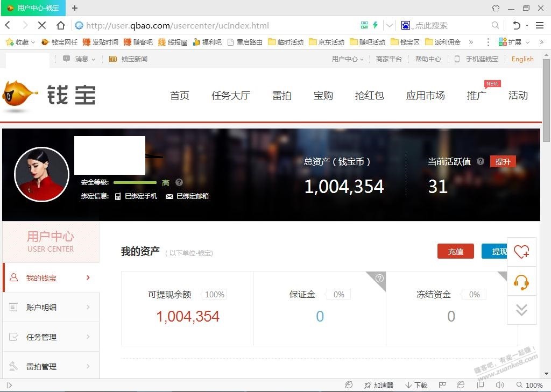The width and height of the screenshot is (551, 392).
Task: Open a new tab with plus button
Action: click(x=74, y=8)
